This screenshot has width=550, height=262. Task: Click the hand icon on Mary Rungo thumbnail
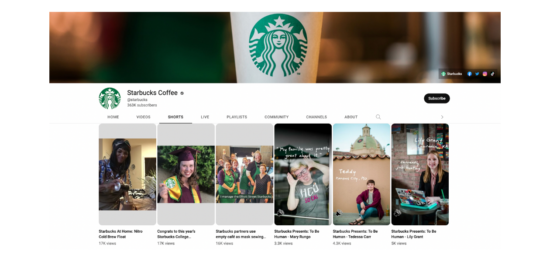coord(280,213)
